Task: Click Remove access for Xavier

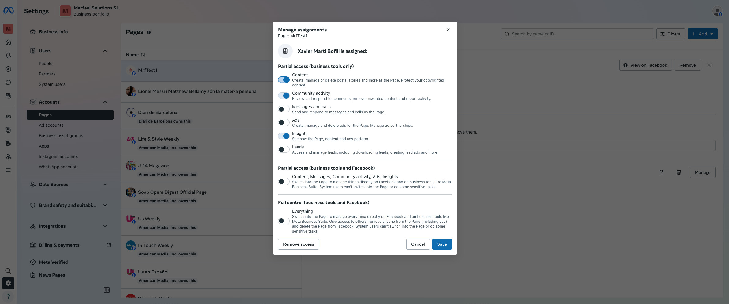Action: click(x=298, y=244)
